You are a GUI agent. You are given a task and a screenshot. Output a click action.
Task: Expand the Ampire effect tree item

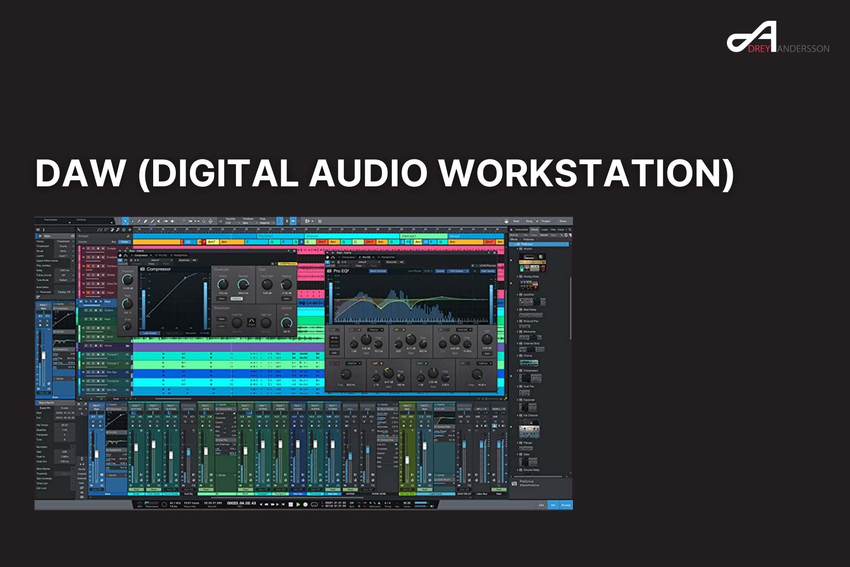point(518,249)
